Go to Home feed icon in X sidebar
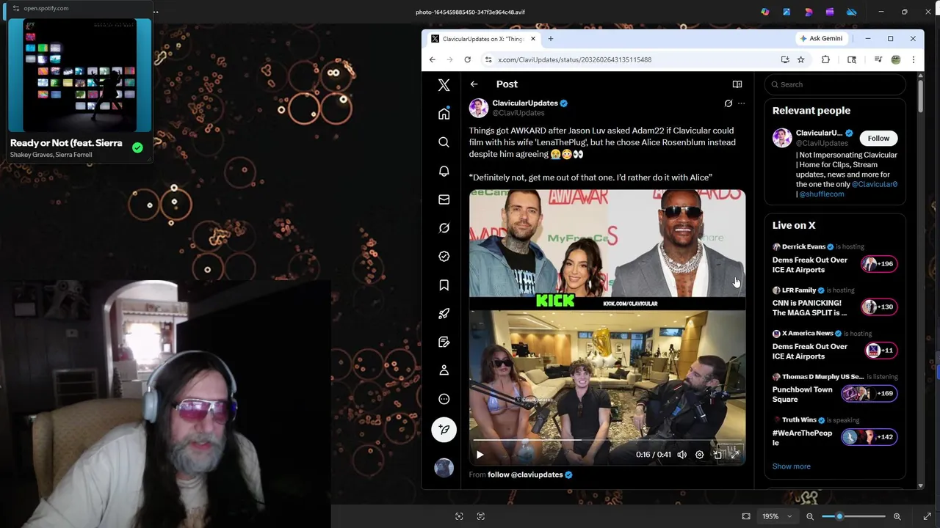This screenshot has width=940, height=528. (x=444, y=114)
